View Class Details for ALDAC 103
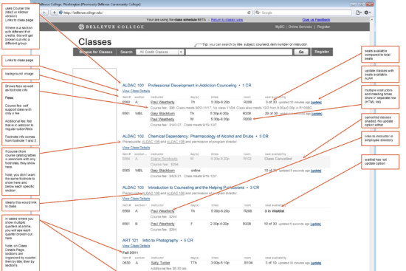The height and width of the screenshot is (271, 406). pos(136,199)
